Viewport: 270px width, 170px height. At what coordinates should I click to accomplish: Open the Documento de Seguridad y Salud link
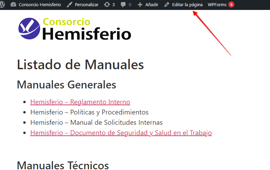point(121,133)
